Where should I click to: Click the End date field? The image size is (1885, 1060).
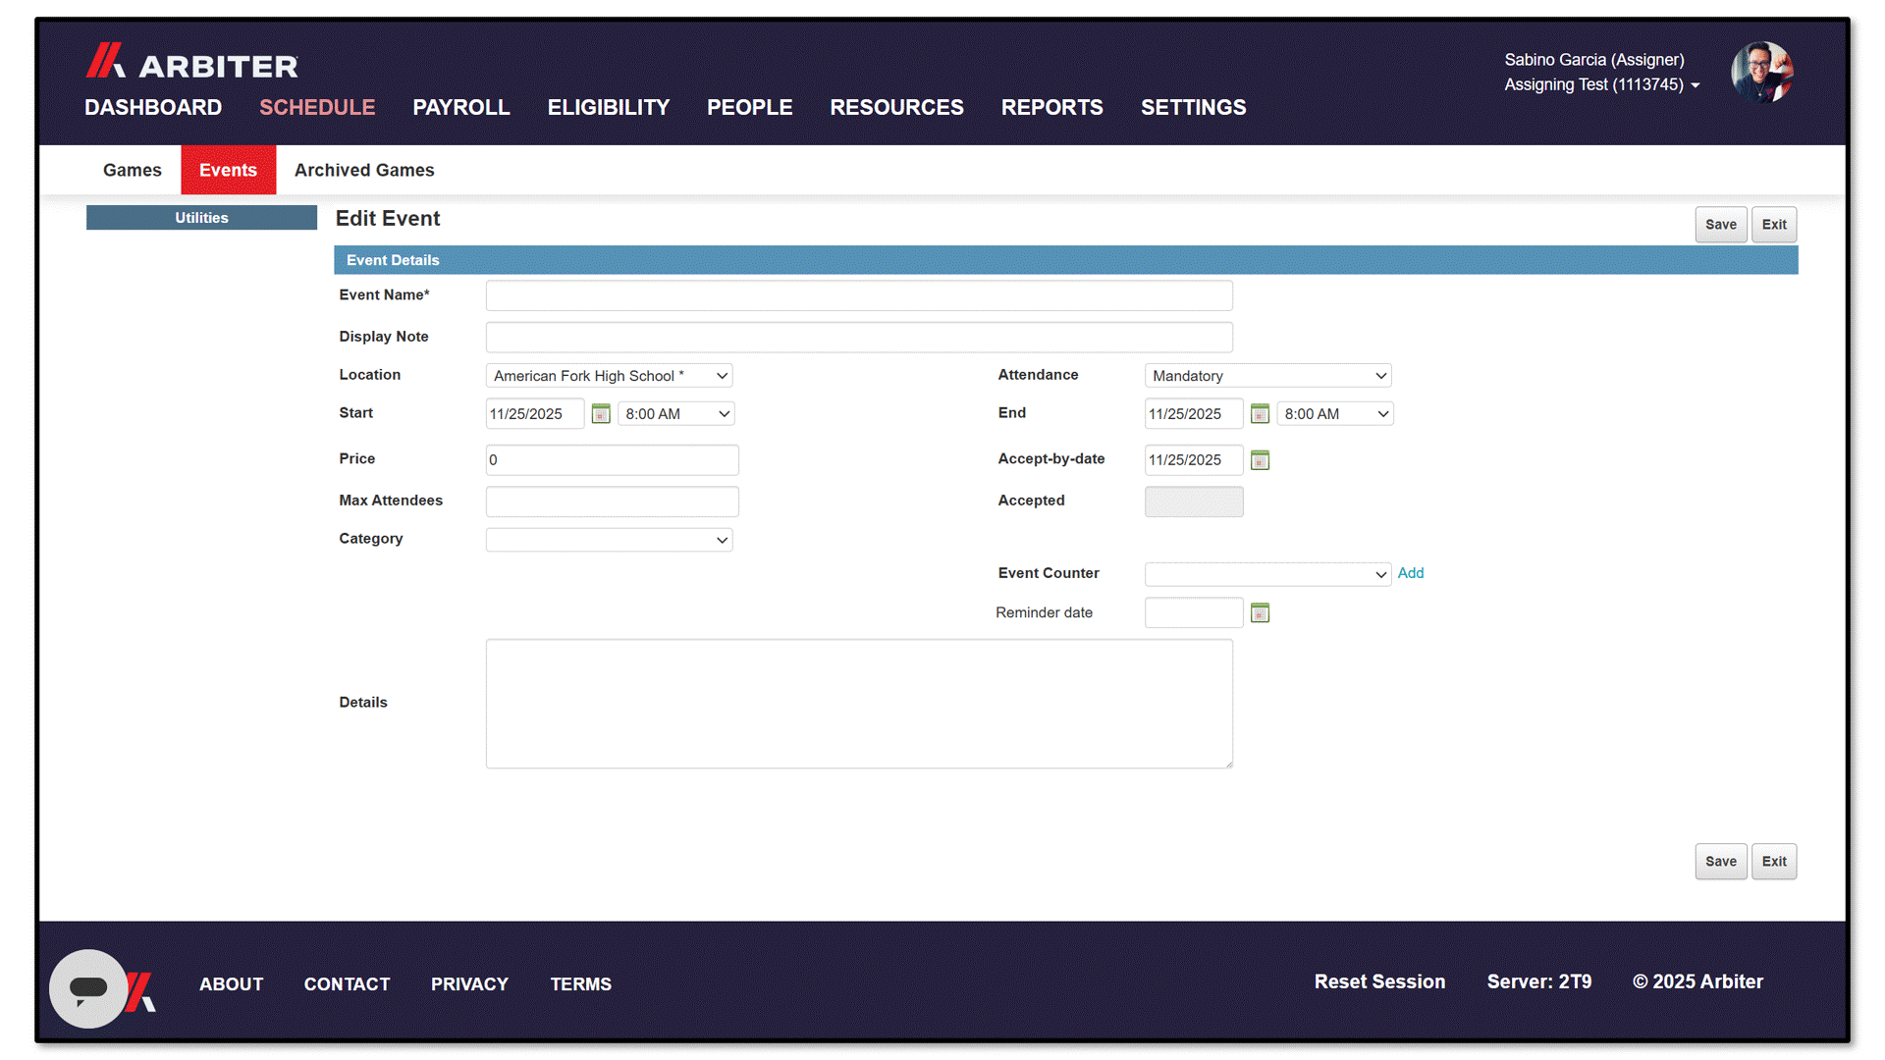[x=1194, y=414]
